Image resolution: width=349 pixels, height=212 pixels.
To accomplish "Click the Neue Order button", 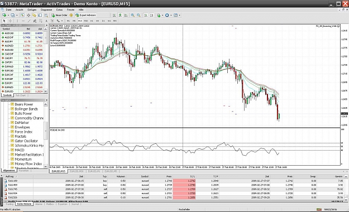I will point(59,15).
